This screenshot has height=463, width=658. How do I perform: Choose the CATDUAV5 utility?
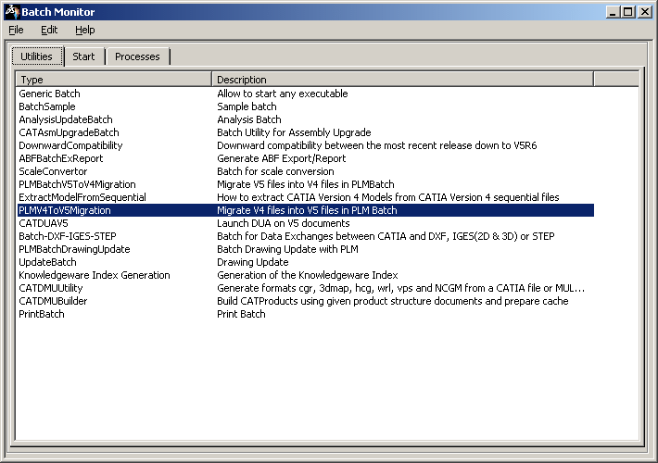44,223
